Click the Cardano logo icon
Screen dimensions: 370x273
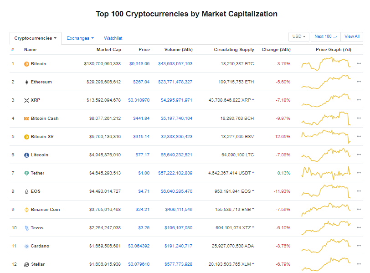click(27, 246)
